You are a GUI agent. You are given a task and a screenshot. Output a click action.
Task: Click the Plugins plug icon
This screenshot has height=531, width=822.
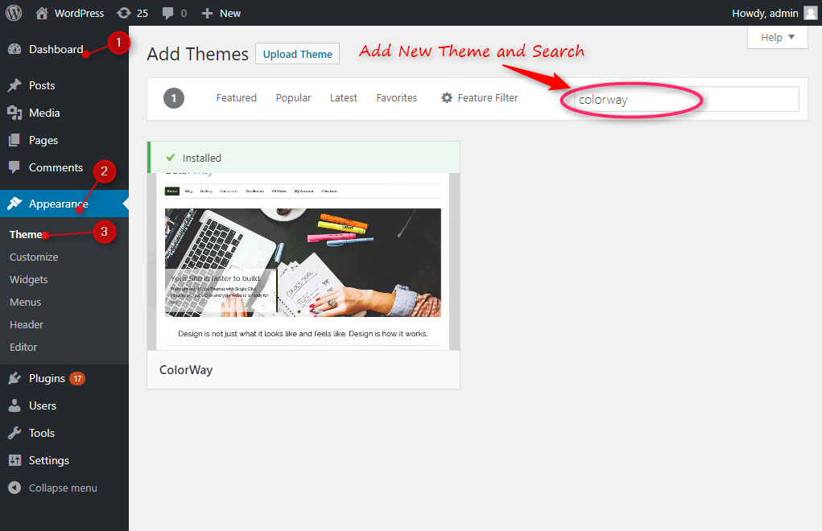pyautogui.click(x=14, y=378)
